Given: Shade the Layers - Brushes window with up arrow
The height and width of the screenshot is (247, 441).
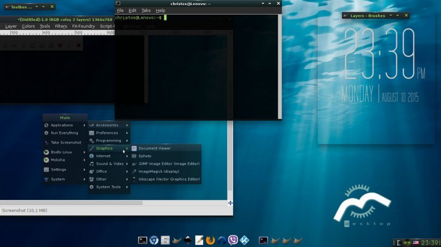Looking at the screenshot, I should 398,15.
